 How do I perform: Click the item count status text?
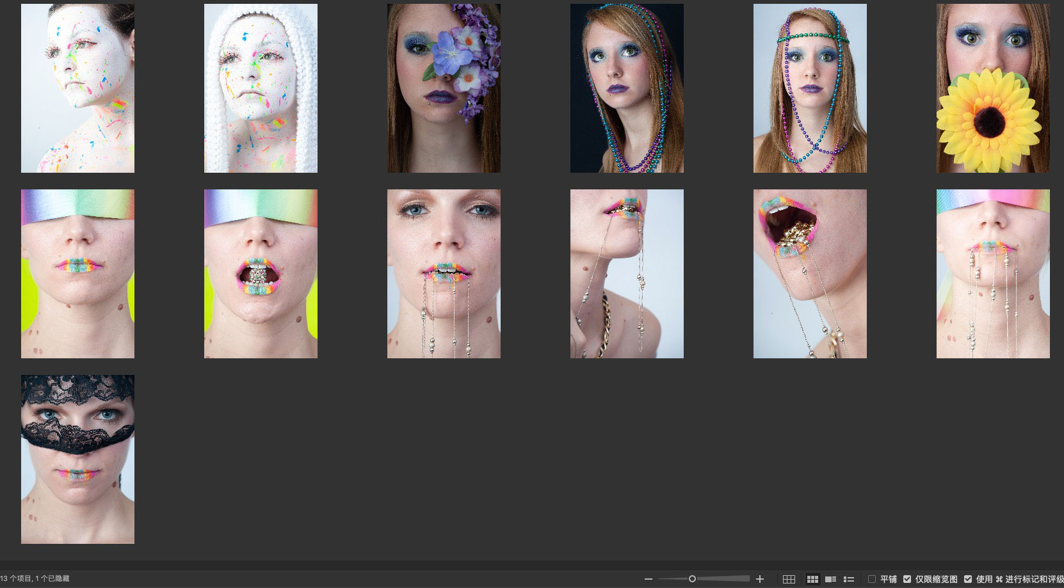(35, 579)
